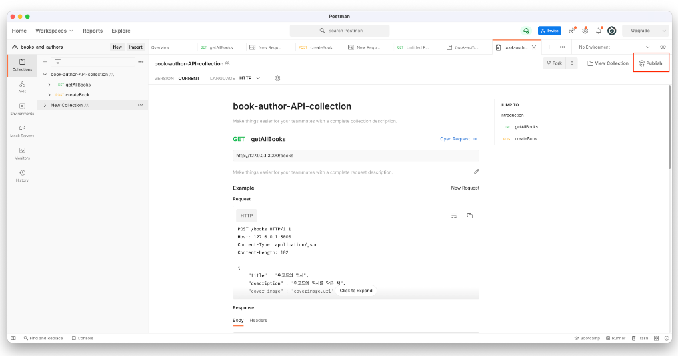678x356 pixels.
Task: Open the Trash
Action: [640, 338]
